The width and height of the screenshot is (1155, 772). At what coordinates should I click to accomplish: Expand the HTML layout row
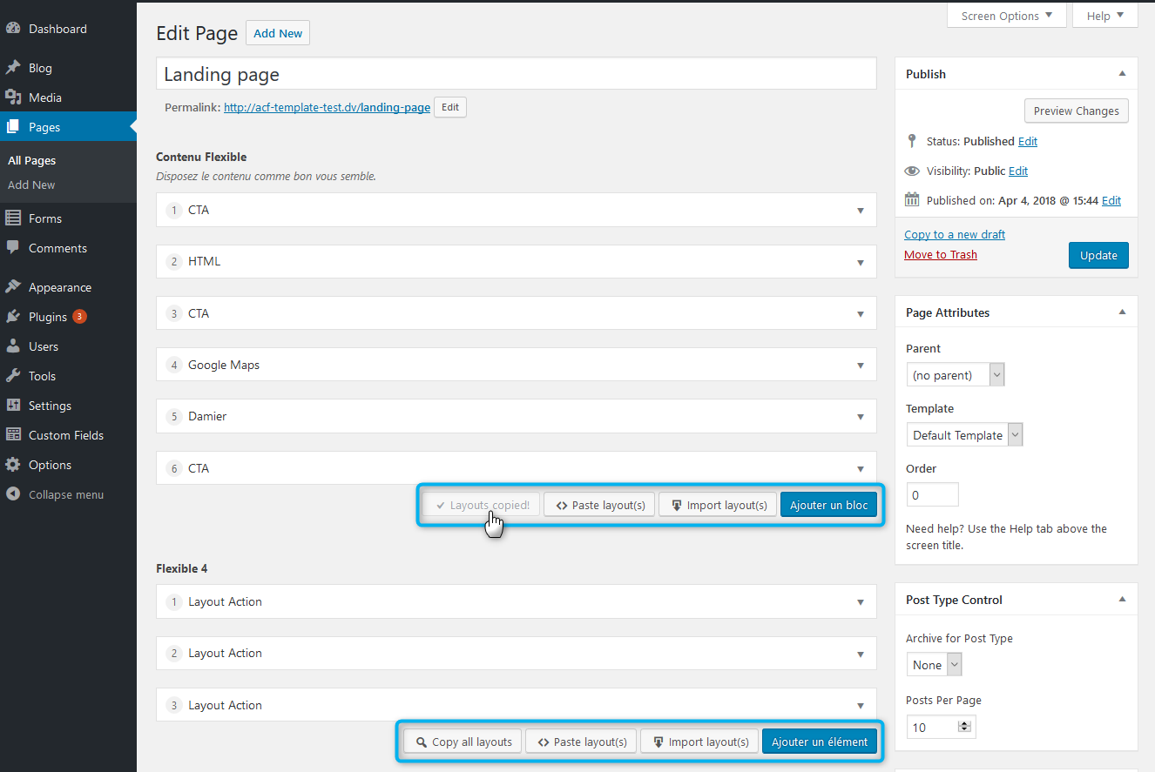coord(861,262)
